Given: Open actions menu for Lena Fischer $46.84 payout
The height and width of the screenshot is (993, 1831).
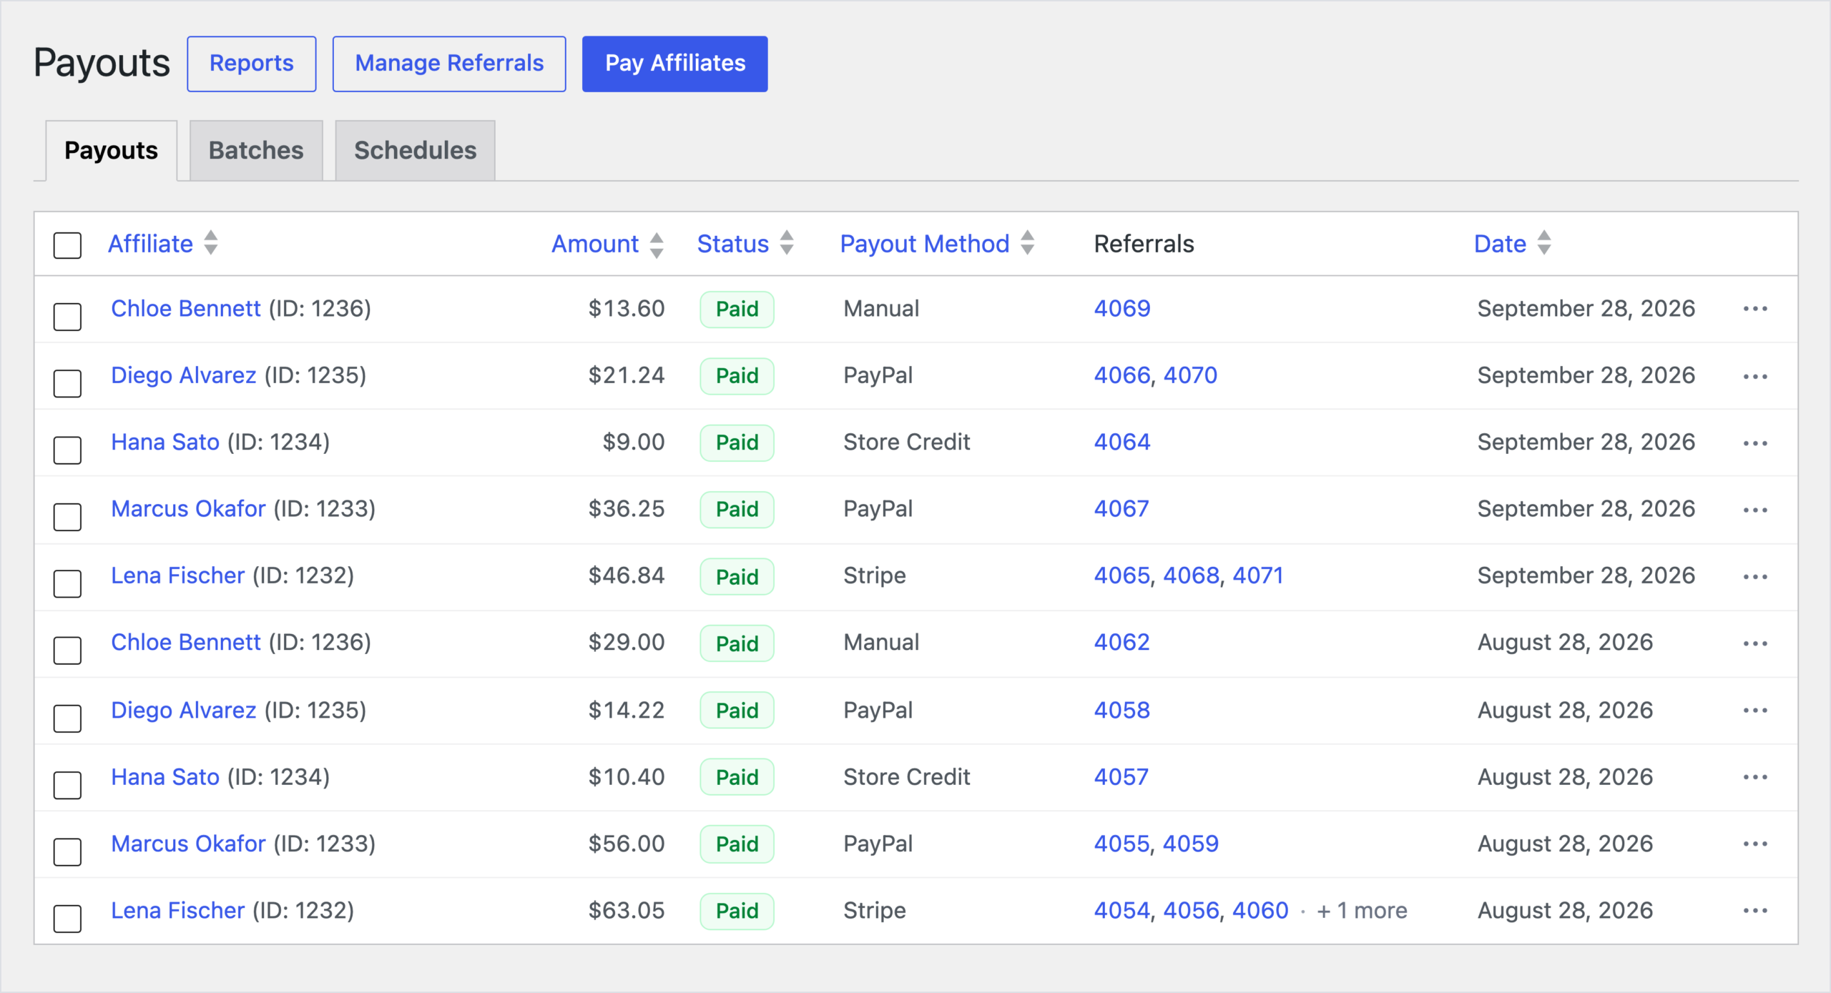Looking at the screenshot, I should pos(1754,576).
